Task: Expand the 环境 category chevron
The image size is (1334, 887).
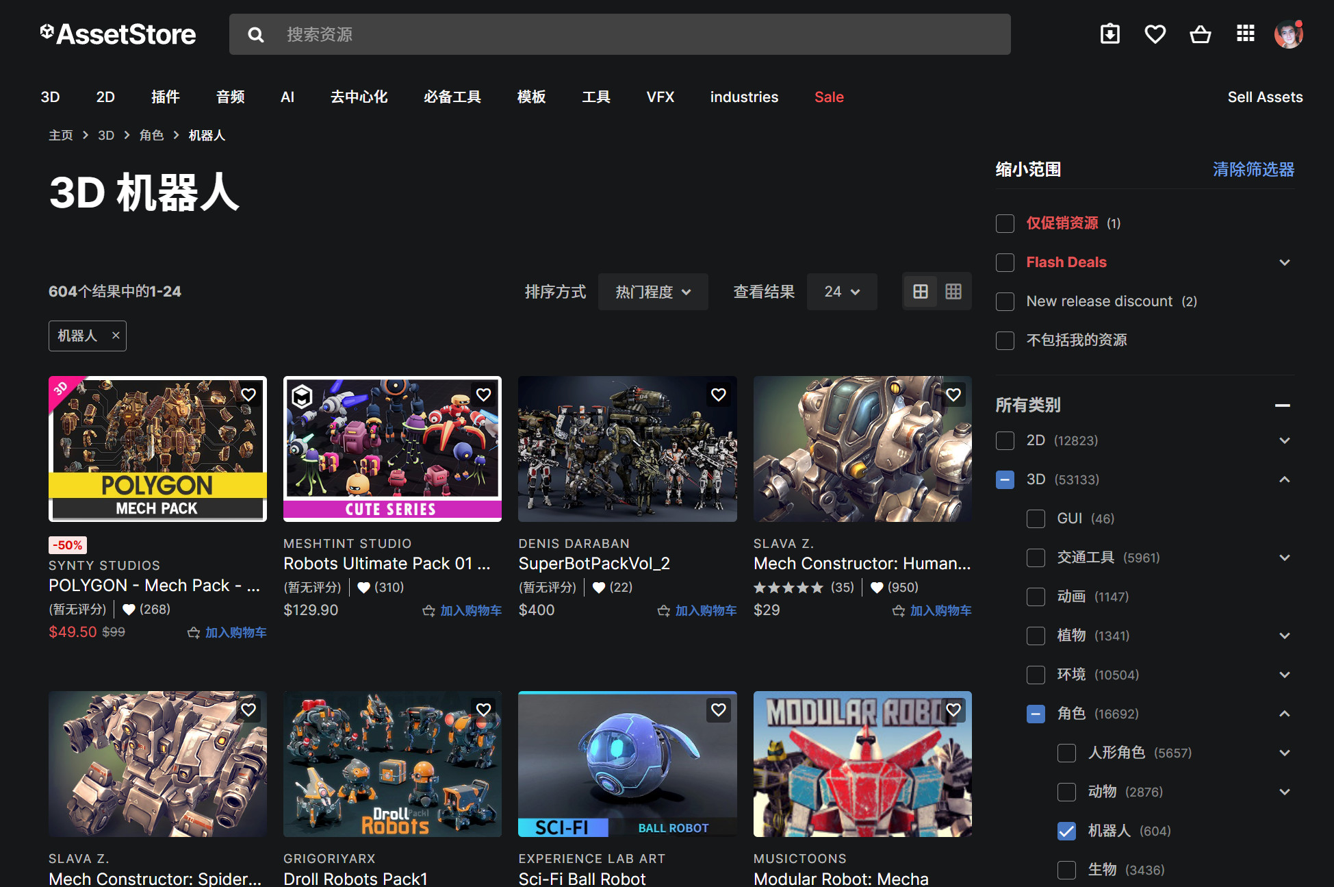Action: 1285,675
